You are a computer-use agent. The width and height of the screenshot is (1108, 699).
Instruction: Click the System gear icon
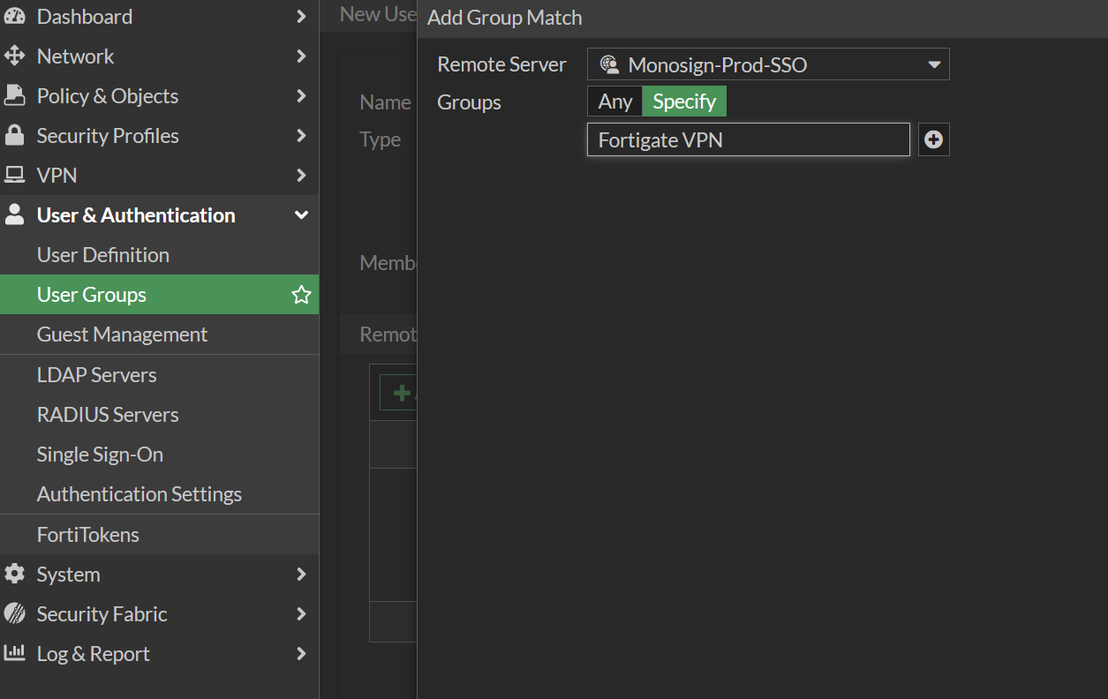click(x=14, y=574)
